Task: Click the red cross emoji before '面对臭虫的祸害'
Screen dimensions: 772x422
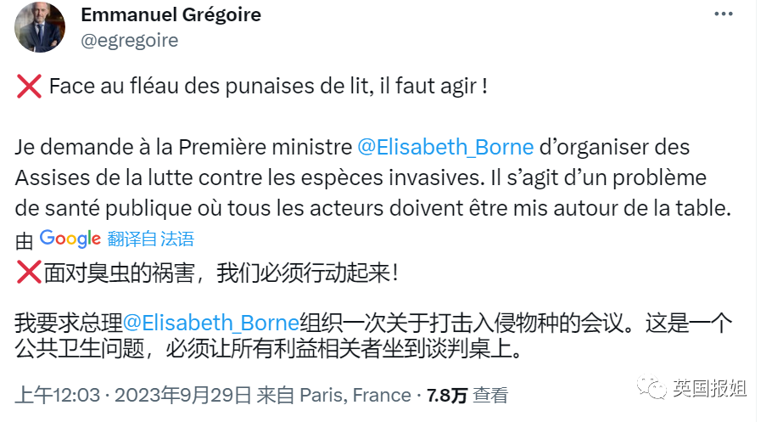Action: [29, 273]
